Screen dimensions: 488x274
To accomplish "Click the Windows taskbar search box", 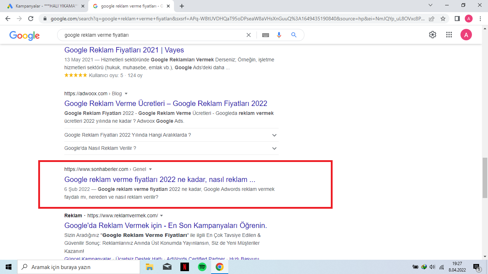I will 79,267.
